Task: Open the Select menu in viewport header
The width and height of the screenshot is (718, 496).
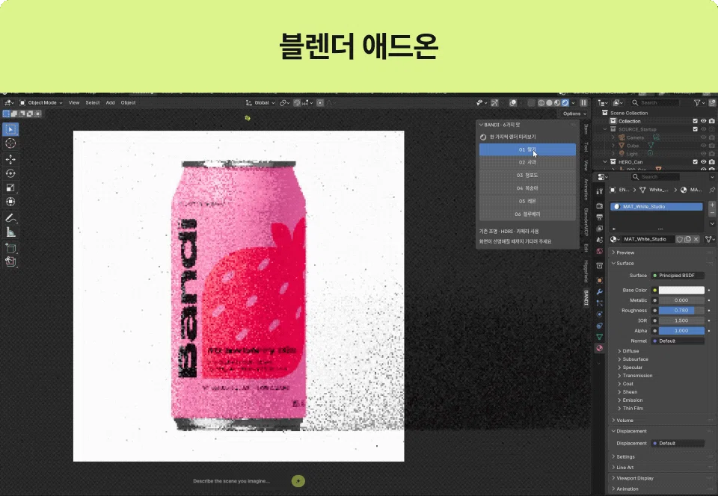Action: tap(93, 103)
